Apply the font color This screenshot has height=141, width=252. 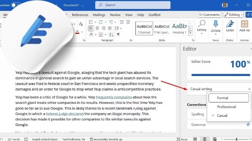[77, 32]
